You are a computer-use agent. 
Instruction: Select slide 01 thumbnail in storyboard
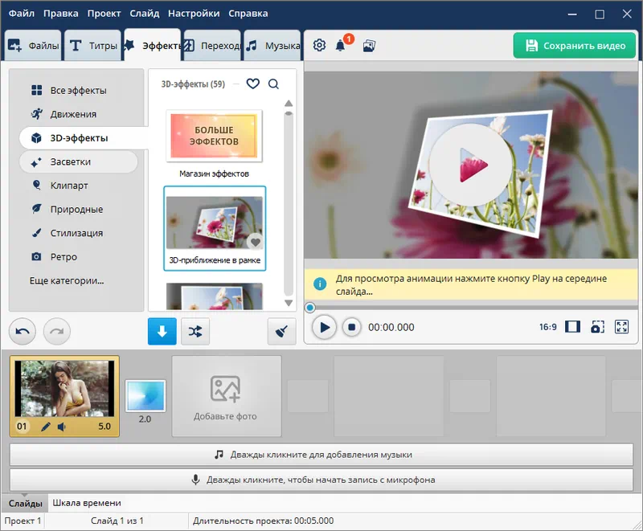tap(65, 396)
